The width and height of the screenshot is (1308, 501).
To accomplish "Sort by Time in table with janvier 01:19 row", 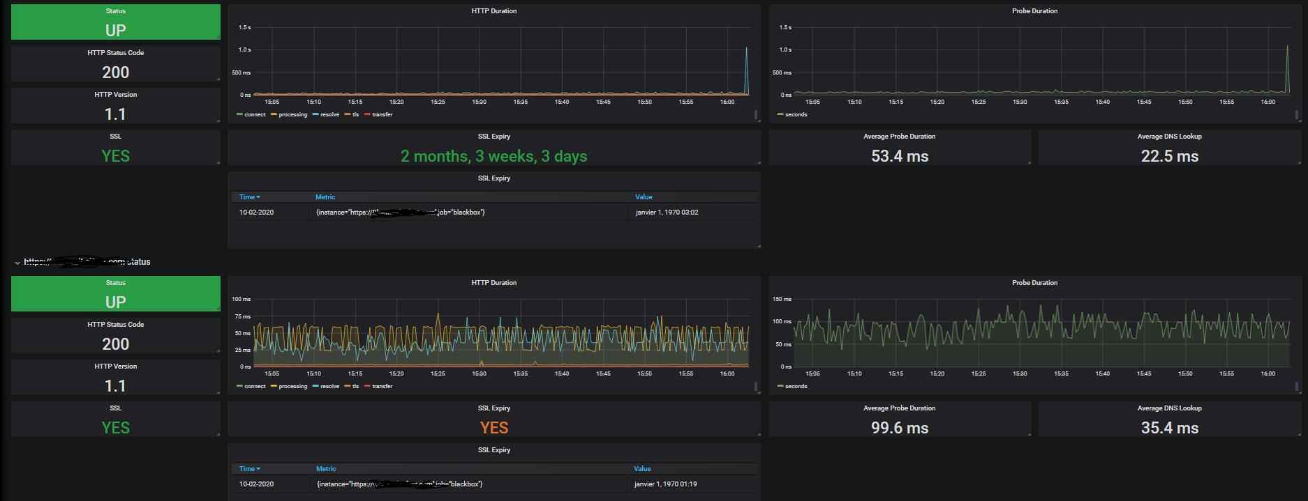I will (250, 469).
